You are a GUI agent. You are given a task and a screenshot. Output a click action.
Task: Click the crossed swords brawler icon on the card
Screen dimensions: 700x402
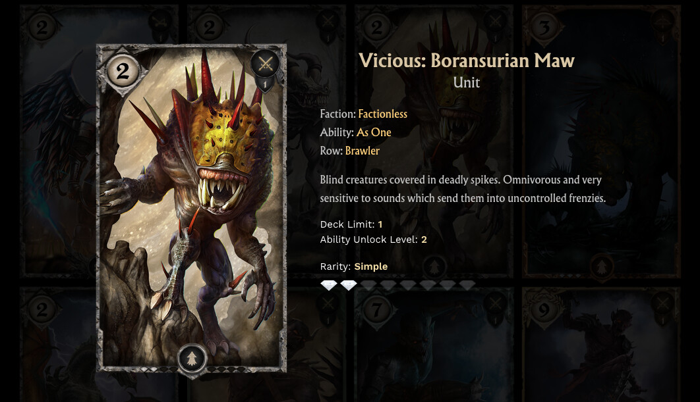(x=265, y=64)
